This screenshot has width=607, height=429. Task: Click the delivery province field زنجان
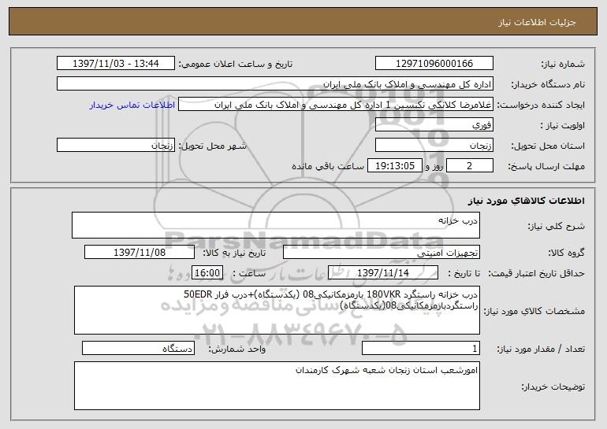[434, 146]
